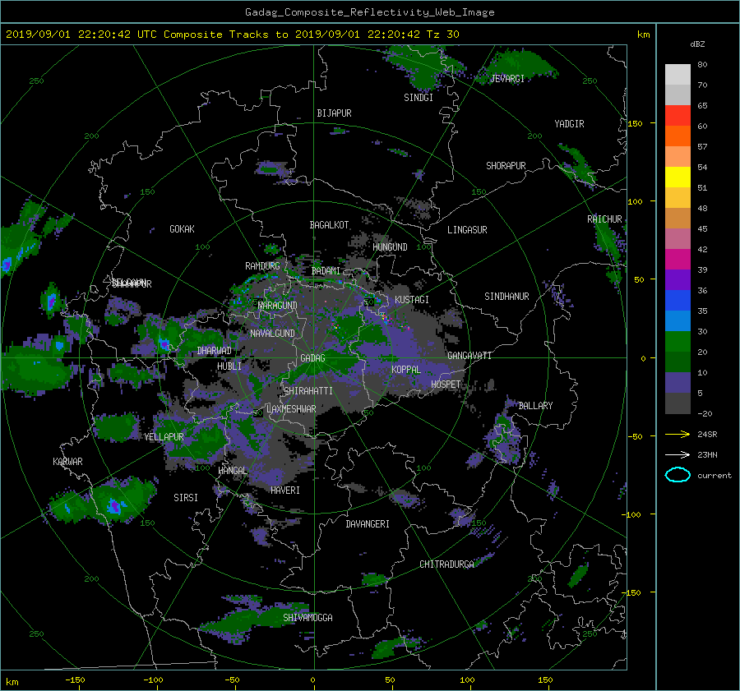Click the SHORAPUR city label

point(506,166)
